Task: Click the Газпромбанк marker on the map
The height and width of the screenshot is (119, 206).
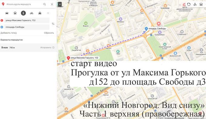Action: coord(160,32)
